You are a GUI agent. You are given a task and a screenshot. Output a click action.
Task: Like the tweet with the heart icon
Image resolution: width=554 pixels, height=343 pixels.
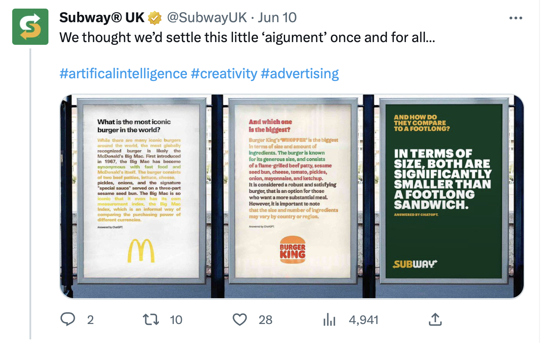click(x=239, y=320)
